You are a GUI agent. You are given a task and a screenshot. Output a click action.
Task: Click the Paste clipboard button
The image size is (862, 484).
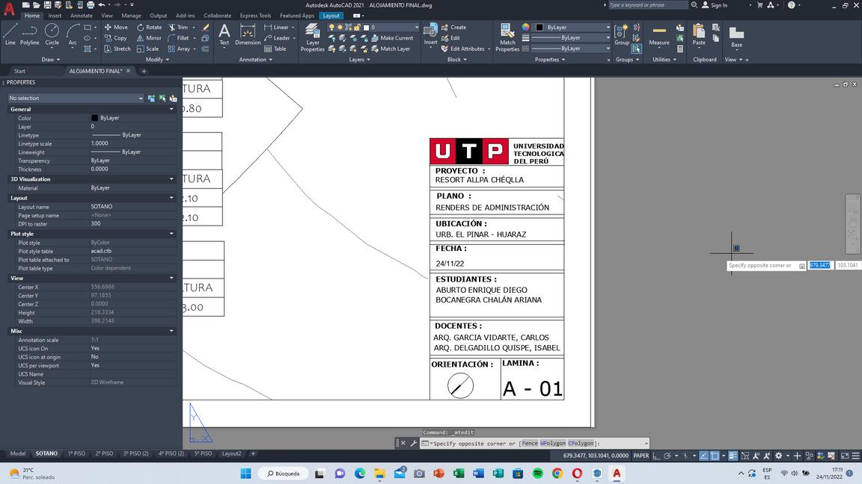tap(699, 34)
